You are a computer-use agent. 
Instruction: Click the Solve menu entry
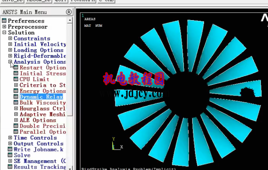22,155
